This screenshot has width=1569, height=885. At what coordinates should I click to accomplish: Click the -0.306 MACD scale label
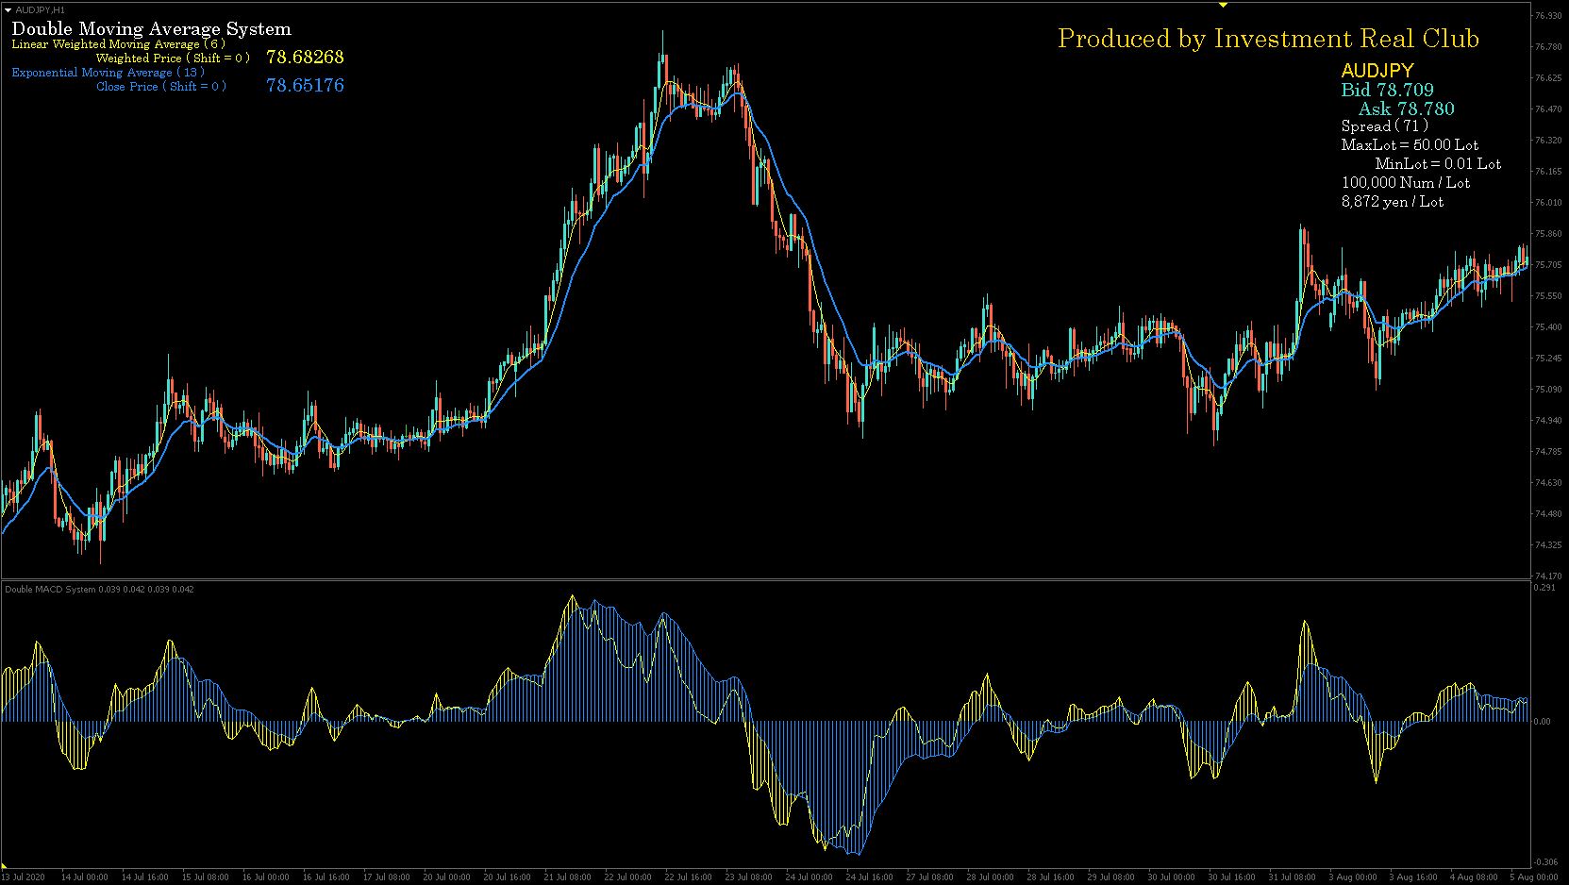[1544, 862]
